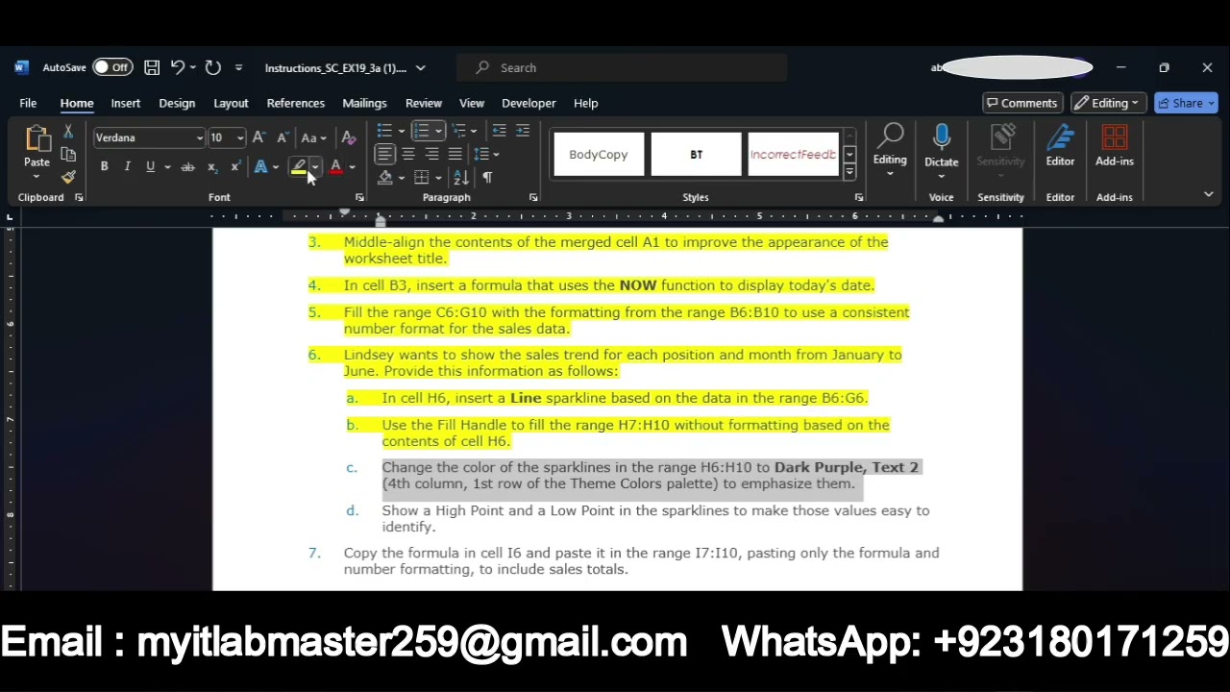
Task: Apply the IncorrectFeedb style
Action: point(793,154)
